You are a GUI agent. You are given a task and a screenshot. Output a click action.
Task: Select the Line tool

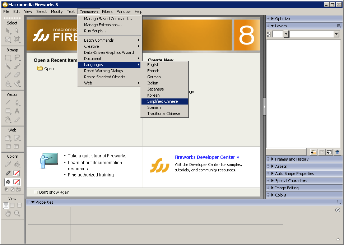[x=8, y=102]
